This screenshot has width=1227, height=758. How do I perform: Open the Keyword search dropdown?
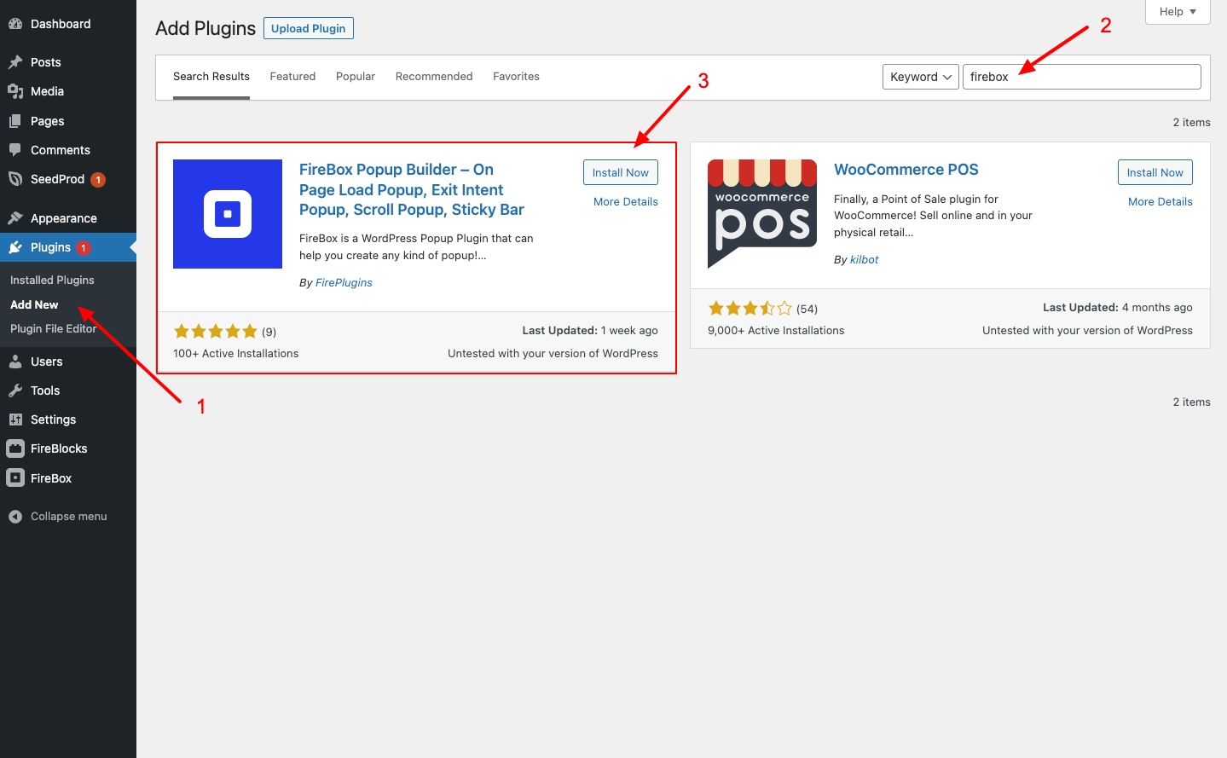920,76
